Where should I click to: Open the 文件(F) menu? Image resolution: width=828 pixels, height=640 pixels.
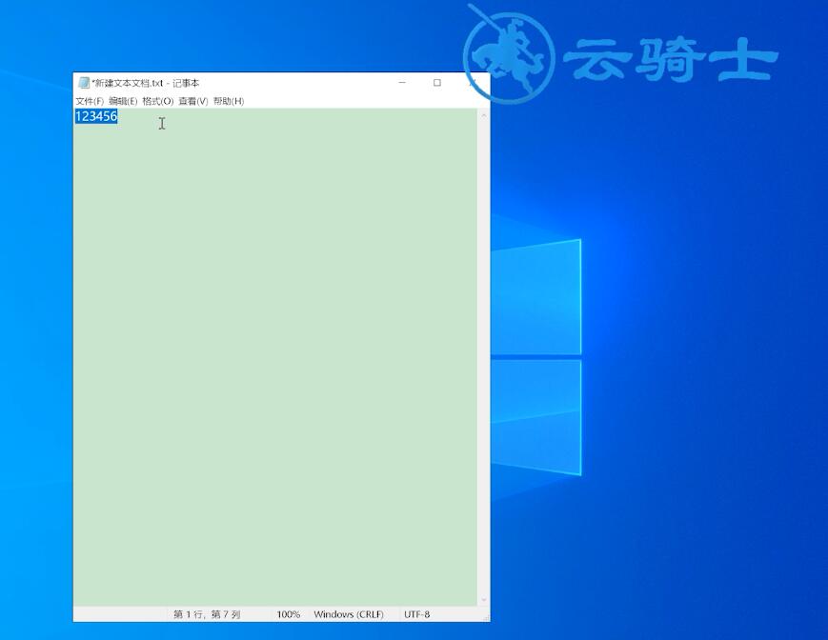[x=90, y=101]
